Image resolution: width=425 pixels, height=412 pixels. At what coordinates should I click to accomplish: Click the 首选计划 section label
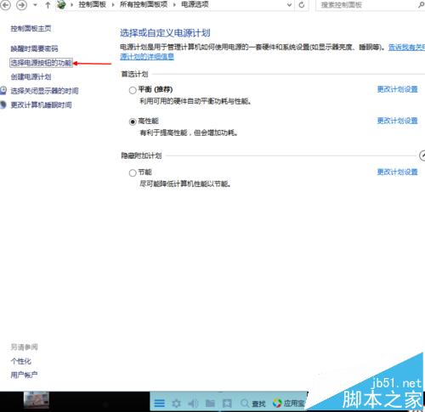pos(134,74)
